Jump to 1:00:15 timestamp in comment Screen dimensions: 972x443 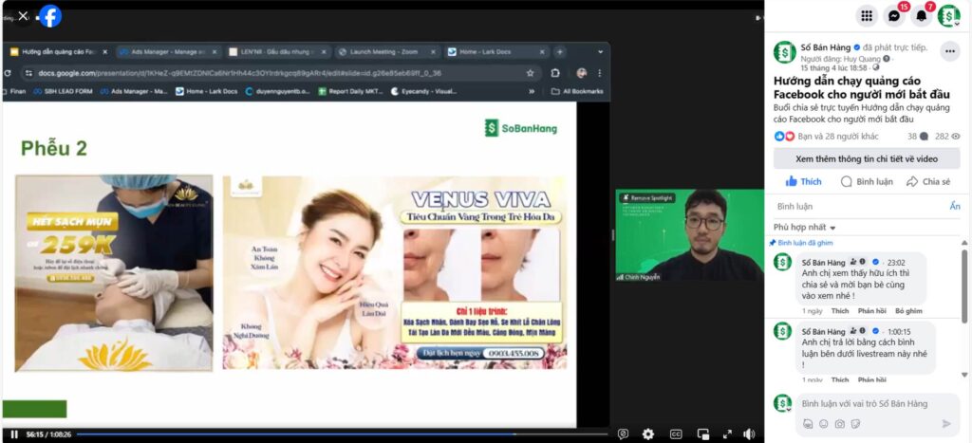pos(899,331)
